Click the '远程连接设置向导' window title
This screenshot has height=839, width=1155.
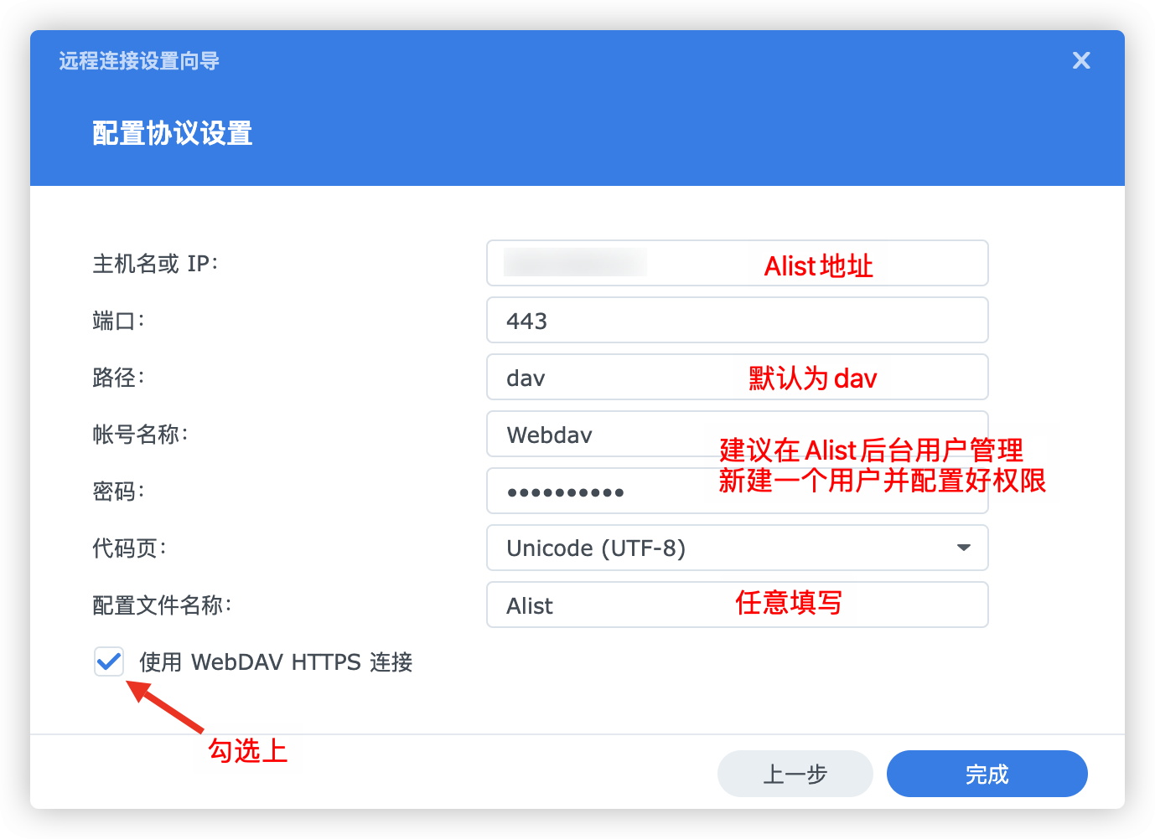[x=139, y=60]
